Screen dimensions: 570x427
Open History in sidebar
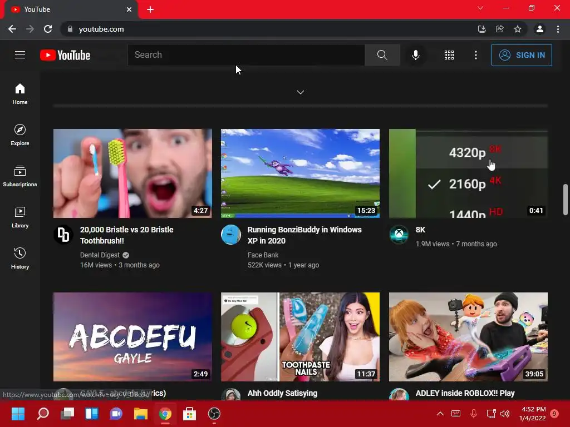point(20,258)
